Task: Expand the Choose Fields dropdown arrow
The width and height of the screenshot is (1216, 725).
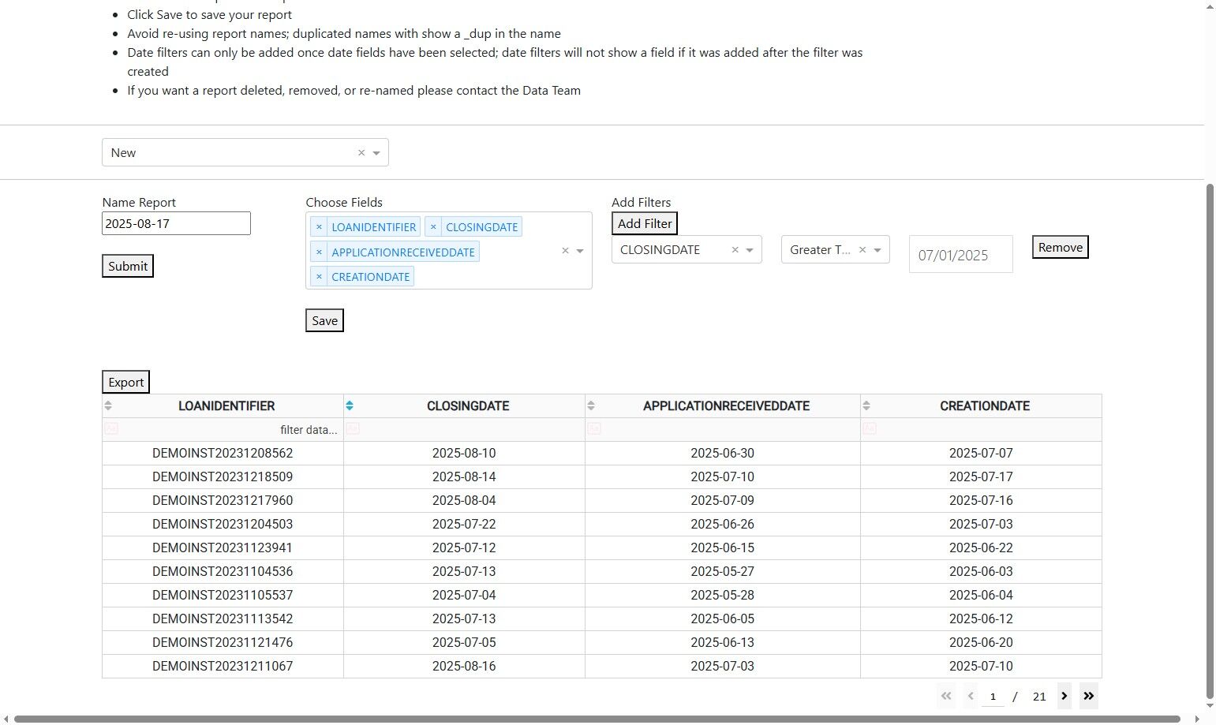Action: click(580, 251)
